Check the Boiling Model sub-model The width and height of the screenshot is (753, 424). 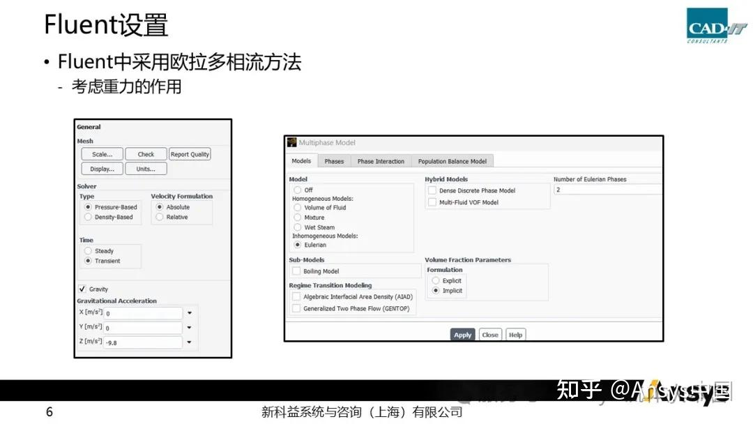296,271
